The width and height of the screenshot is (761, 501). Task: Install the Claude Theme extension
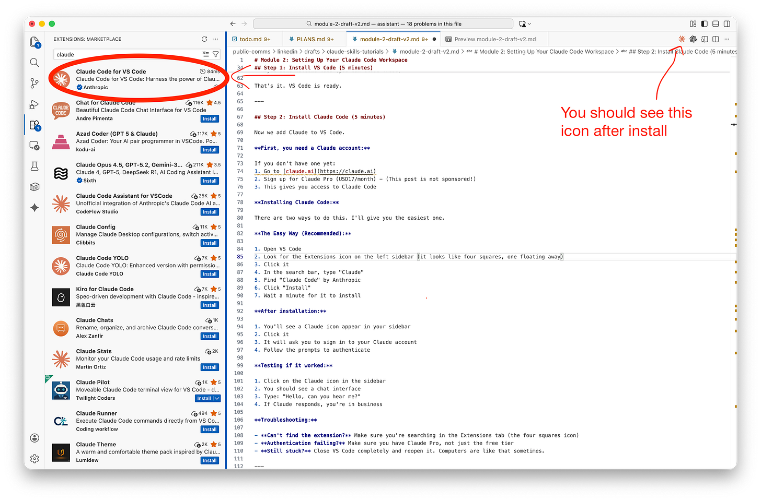210,461
